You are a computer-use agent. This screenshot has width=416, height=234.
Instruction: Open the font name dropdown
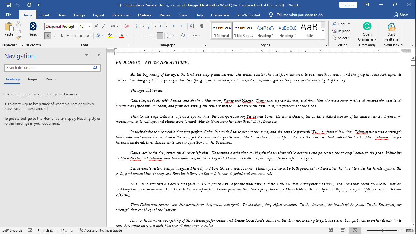tap(76, 27)
